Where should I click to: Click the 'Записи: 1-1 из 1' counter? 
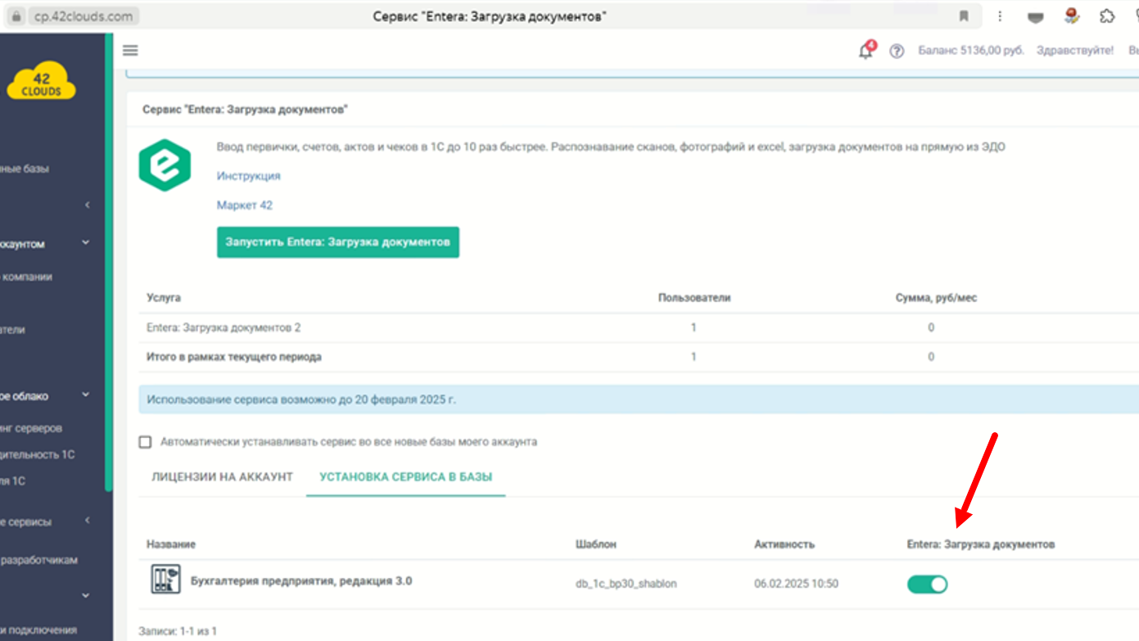(178, 631)
